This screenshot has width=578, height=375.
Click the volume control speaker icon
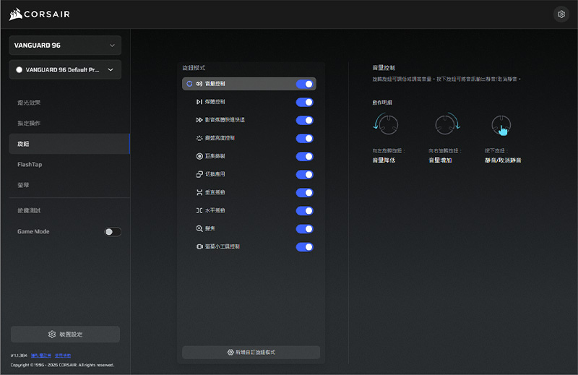tap(199, 84)
